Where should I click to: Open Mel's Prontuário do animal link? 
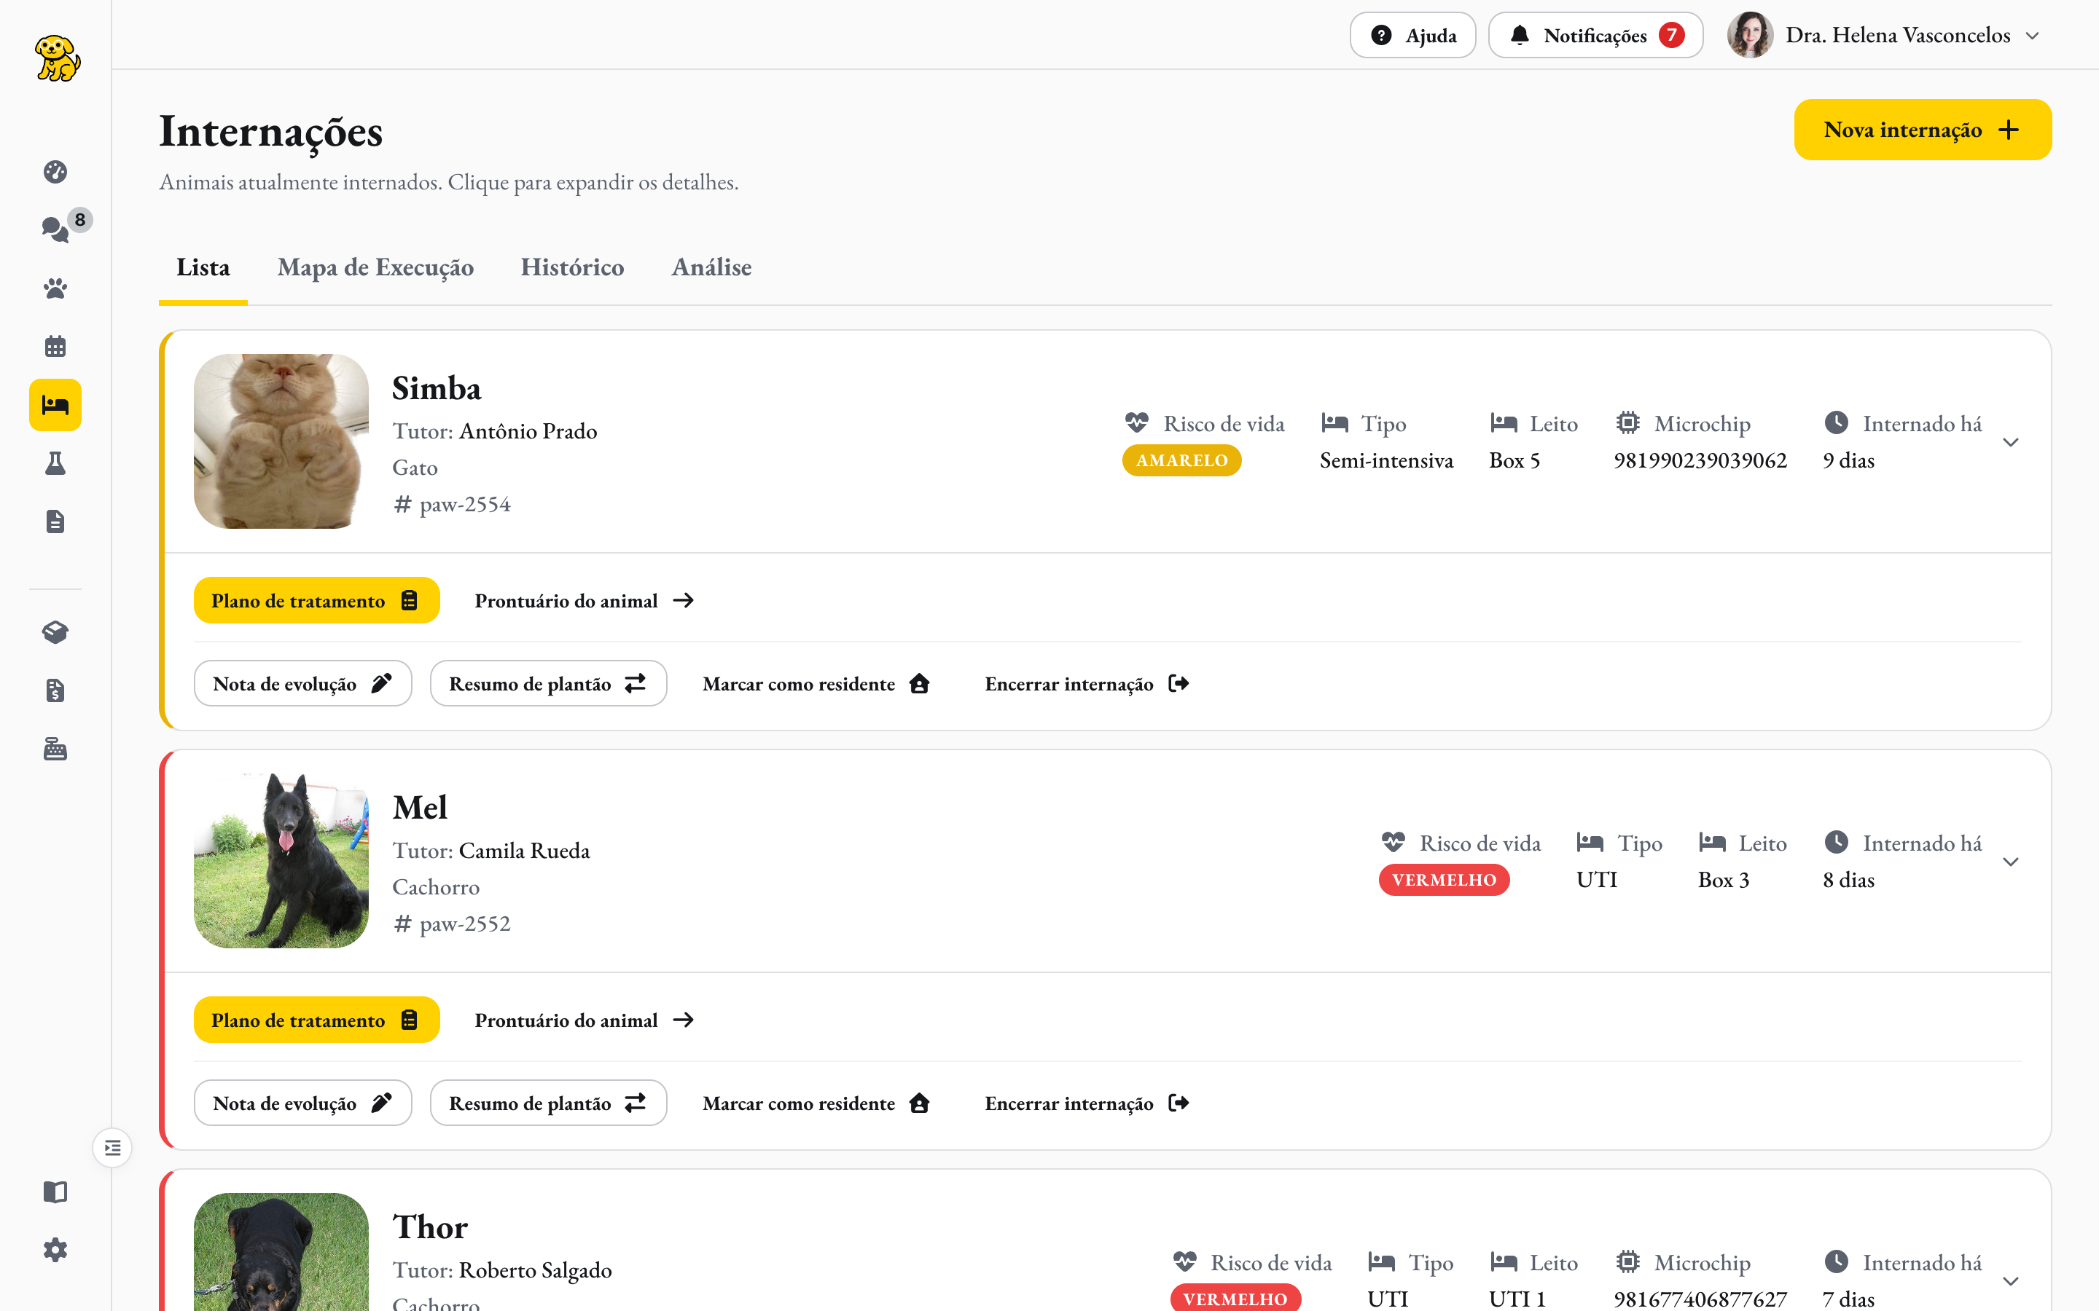(584, 1020)
